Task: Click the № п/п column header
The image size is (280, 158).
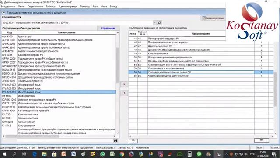Action: 133,34
